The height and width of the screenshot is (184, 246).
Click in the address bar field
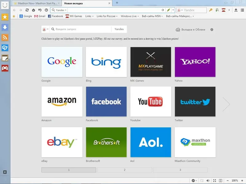pos(114,10)
